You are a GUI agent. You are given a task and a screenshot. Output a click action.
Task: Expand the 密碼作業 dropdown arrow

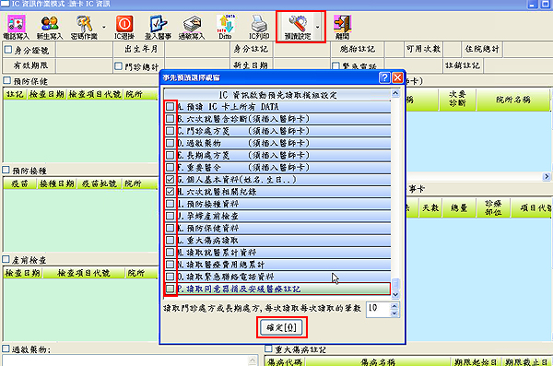pos(103,27)
